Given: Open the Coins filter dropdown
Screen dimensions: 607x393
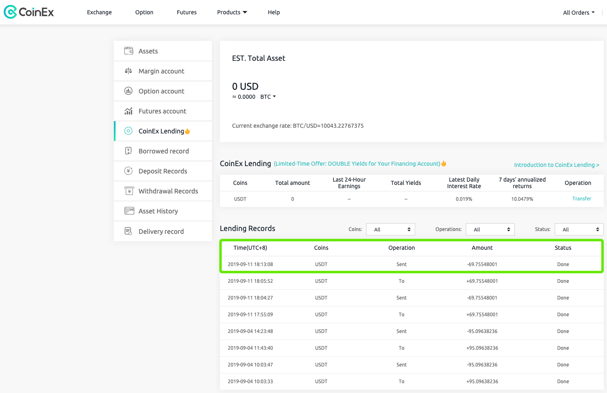Looking at the screenshot, I should [x=391, y=229].
